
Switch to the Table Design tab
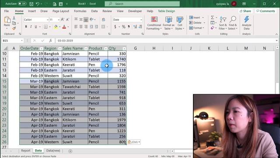coord(166,11)
